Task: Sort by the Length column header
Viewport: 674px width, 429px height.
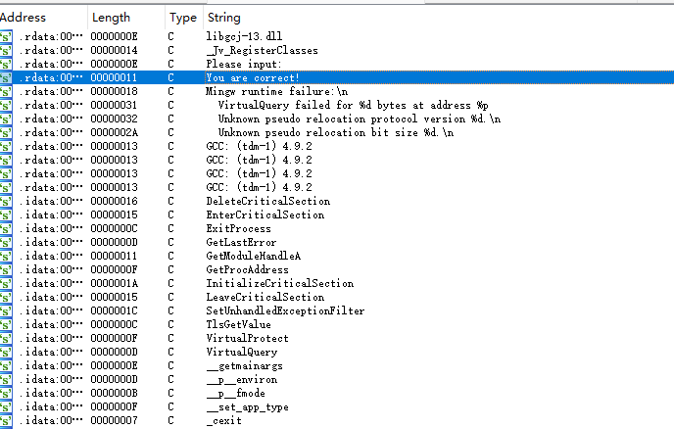Action: [x=111, y=18]
